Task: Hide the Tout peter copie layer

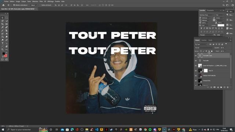Action: click(x=196, y=55)
